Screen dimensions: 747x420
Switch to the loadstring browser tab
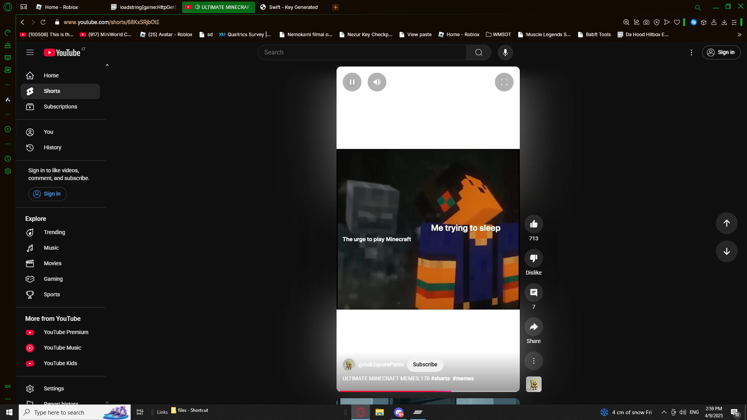pos(144,7)
